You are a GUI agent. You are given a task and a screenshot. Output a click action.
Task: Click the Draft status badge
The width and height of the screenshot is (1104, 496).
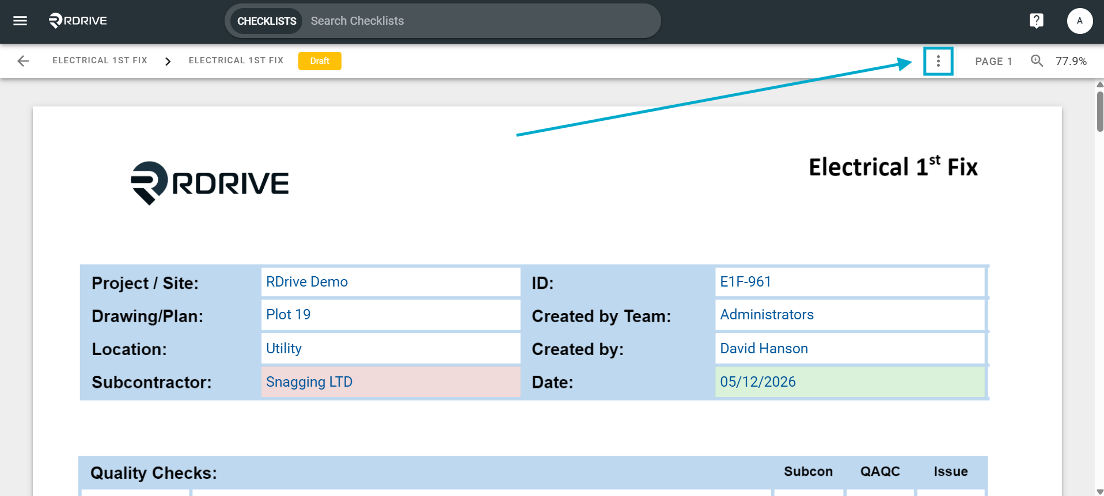pos(320,61)
